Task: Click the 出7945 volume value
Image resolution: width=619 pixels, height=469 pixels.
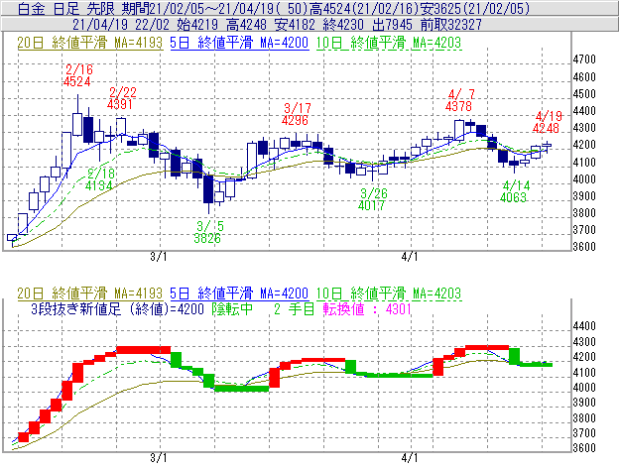Action: (392, 25)
